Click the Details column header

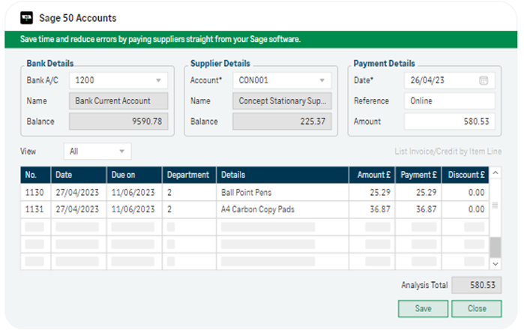pyautogui.click(x=283, y=175)
